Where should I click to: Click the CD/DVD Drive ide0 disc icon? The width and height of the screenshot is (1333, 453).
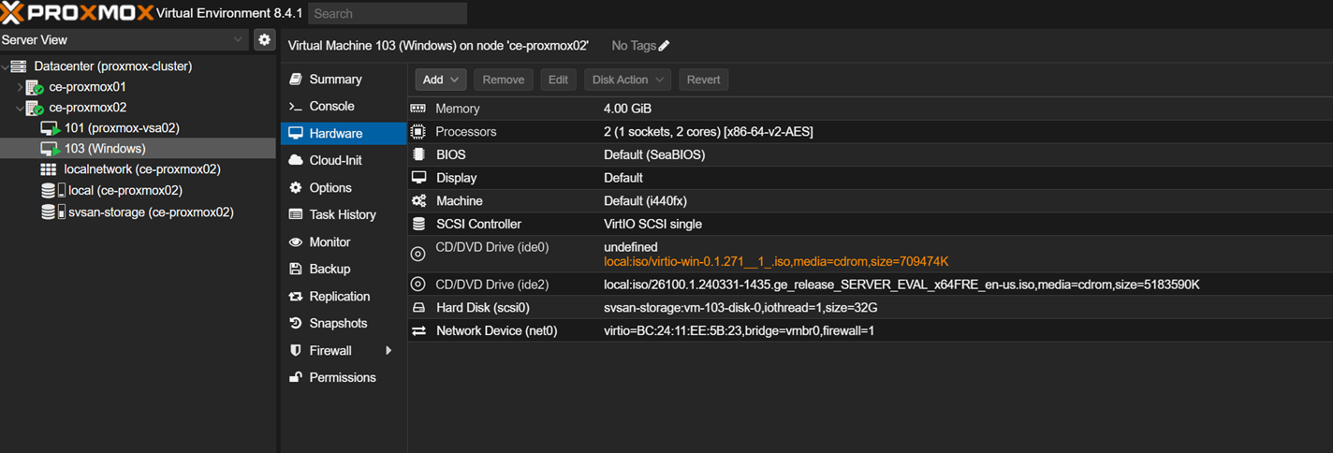point(418,254)
